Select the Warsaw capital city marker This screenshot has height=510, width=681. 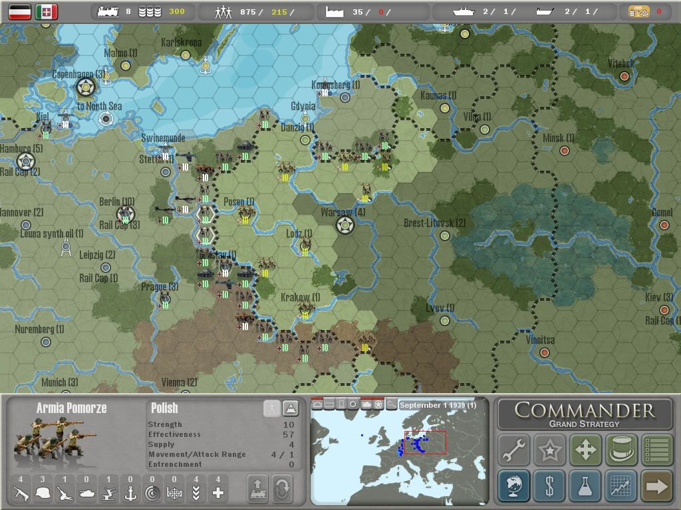click(x=345, y=225)
